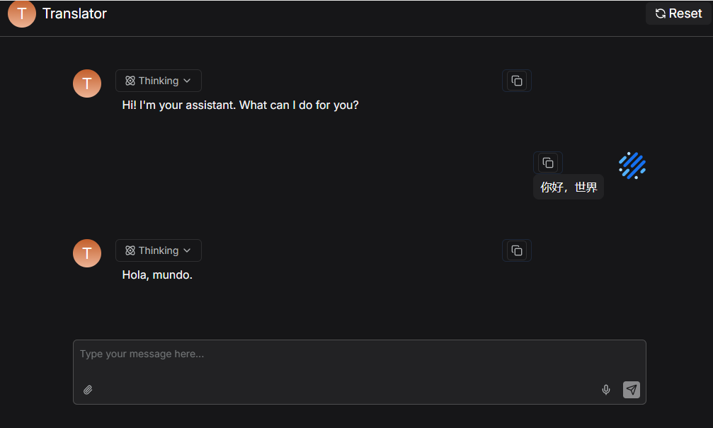713x428 pixels.
Task: Click the Reset button
Action: [x=678, y=13]
